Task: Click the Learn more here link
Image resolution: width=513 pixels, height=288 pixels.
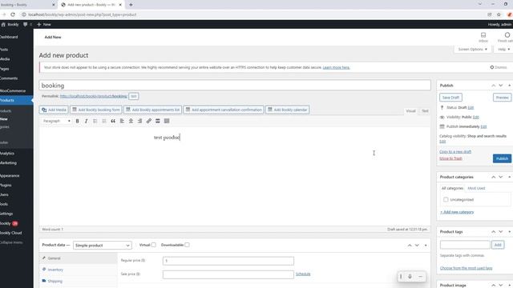Action: (336, 67)
